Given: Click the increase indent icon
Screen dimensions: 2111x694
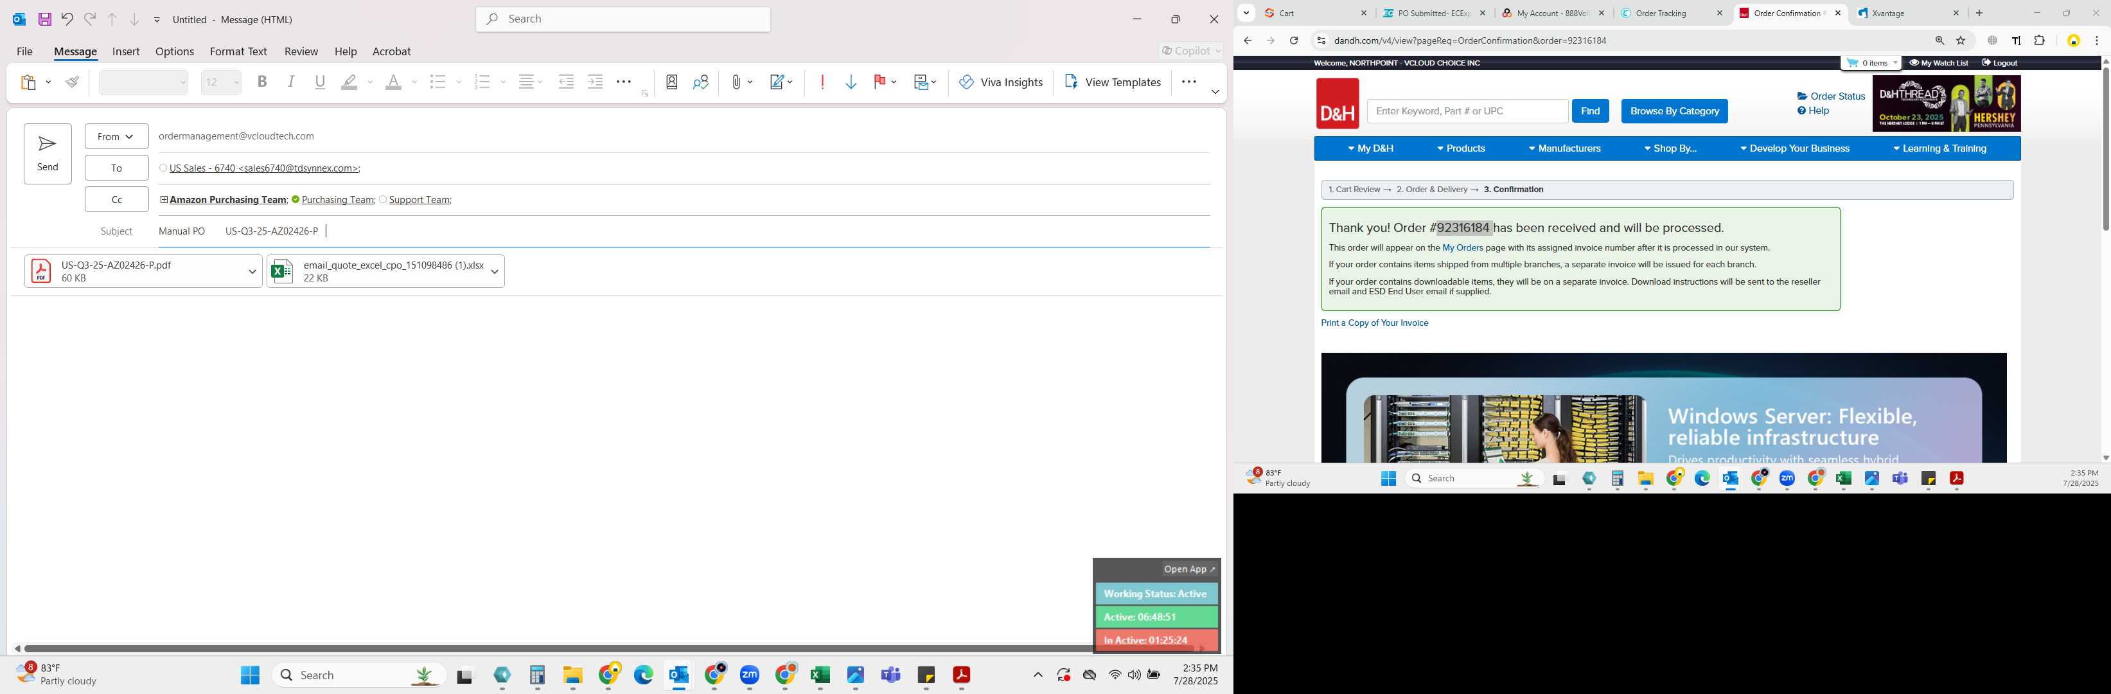Looking at the screenshot, I should pyautogui.click(x=596, y=82).
